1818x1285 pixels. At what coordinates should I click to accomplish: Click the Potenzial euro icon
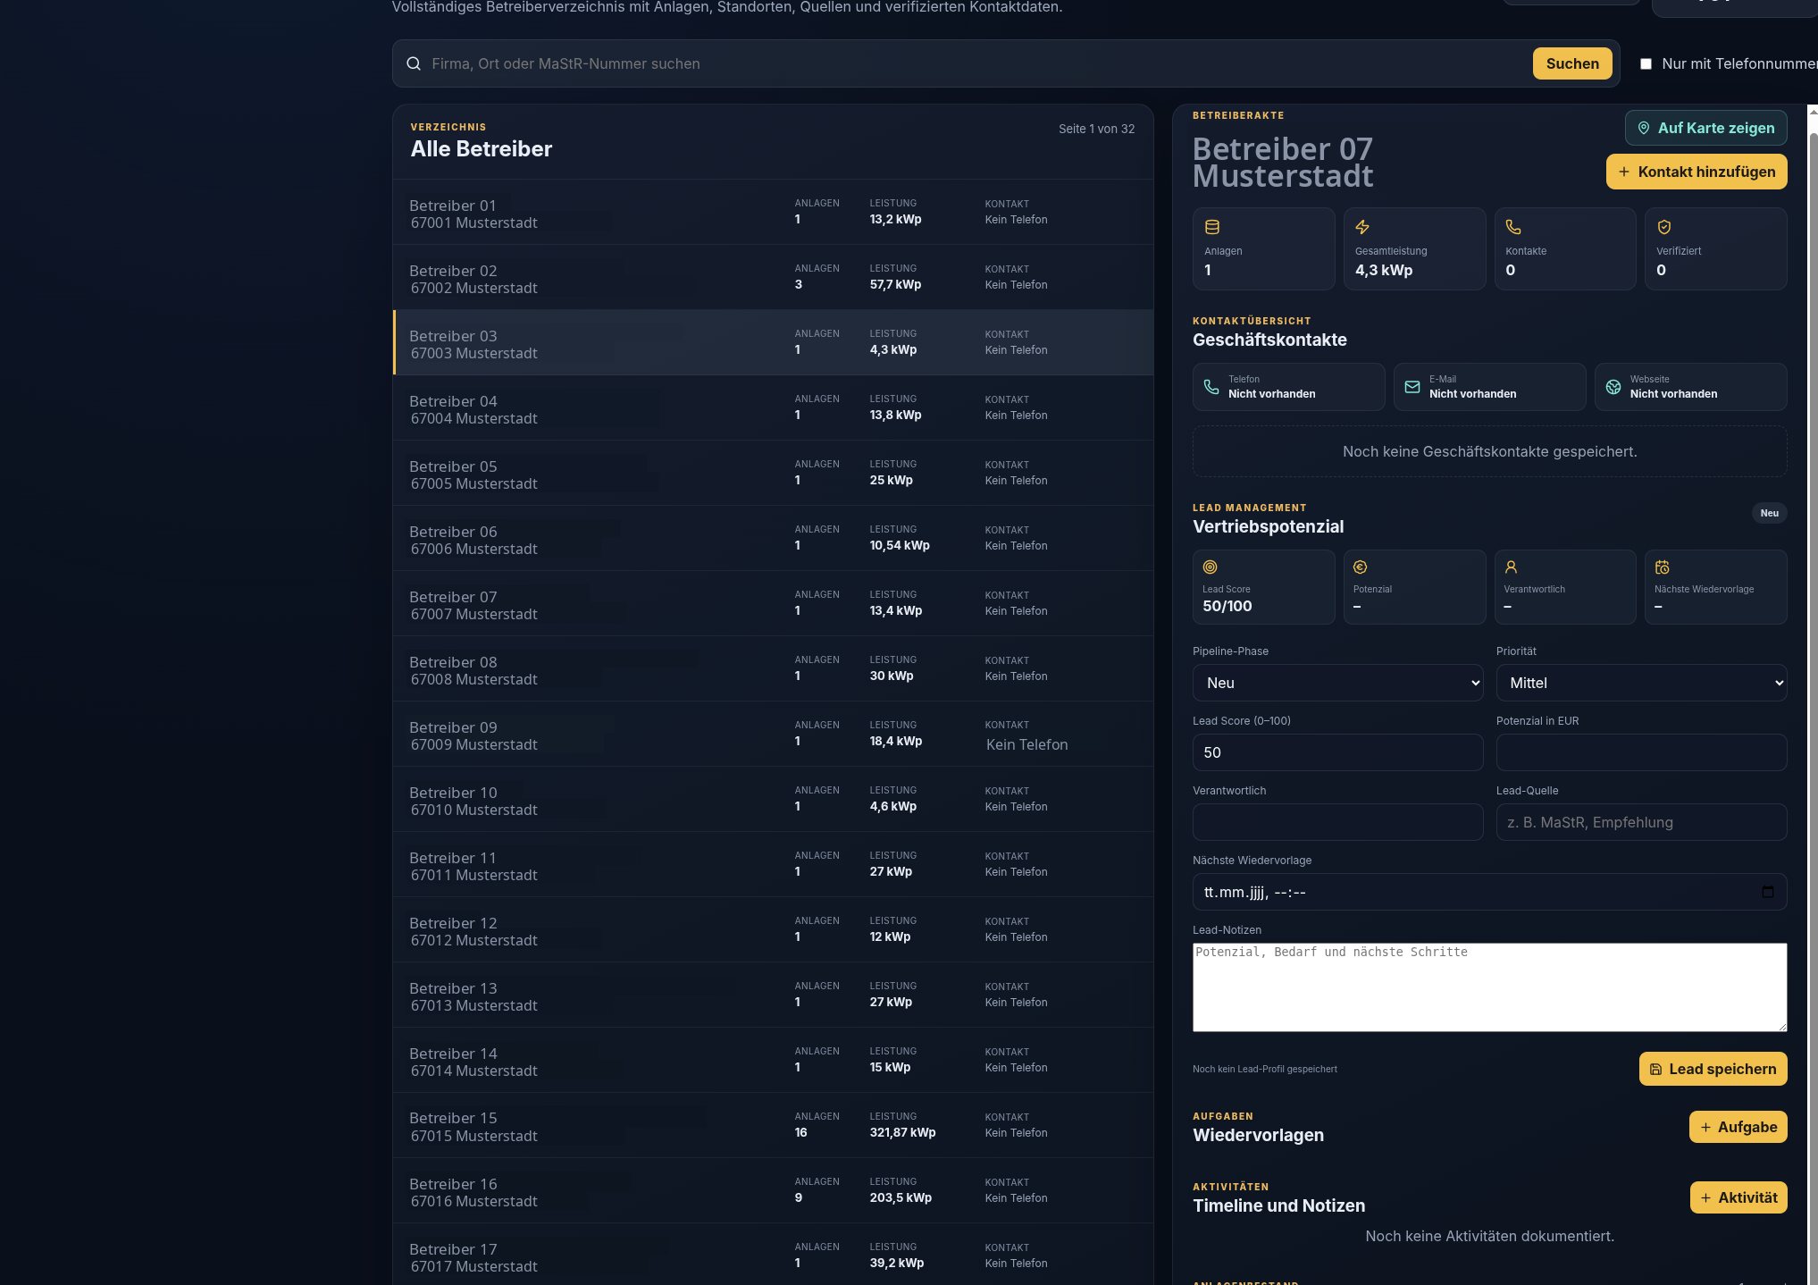pyautogui.click(x=1361, y=567)
